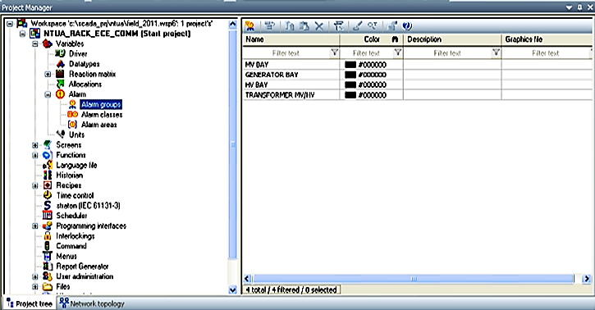Click the MV BAY color swatch
The width and height of the screenshot is (595, 310).
tap(350, 65)
